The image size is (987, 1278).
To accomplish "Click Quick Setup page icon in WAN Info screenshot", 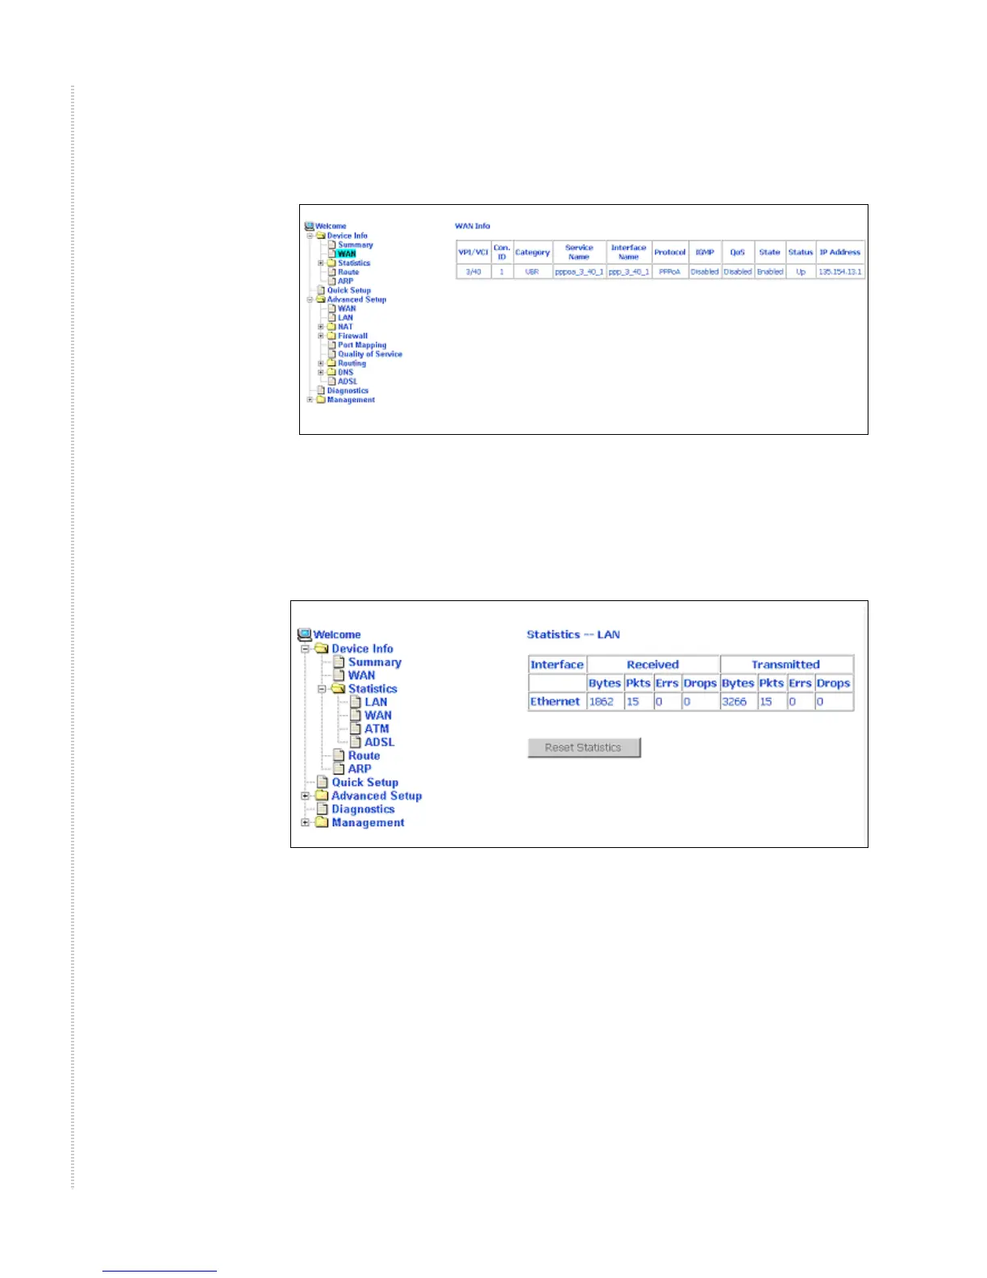I will [322, 290].
